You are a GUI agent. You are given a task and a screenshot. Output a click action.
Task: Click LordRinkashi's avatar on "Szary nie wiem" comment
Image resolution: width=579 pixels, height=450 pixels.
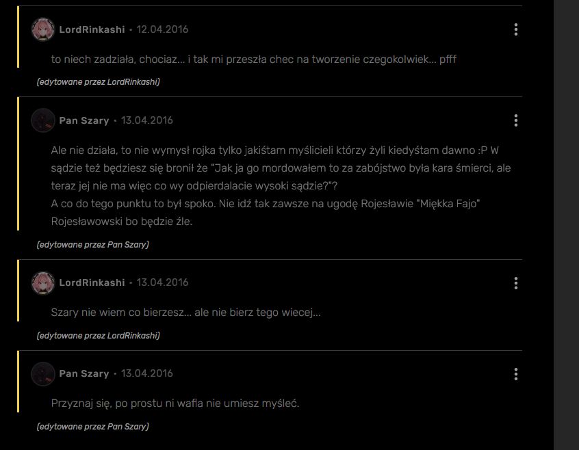point(43,282)
